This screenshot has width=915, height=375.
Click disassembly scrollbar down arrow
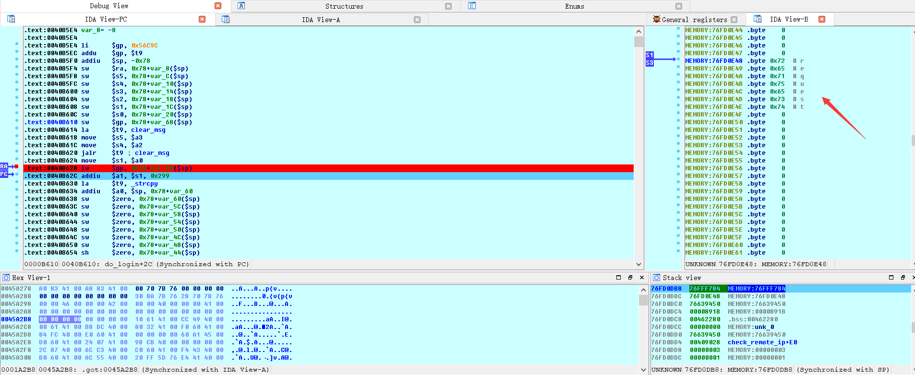pos(638,264)
